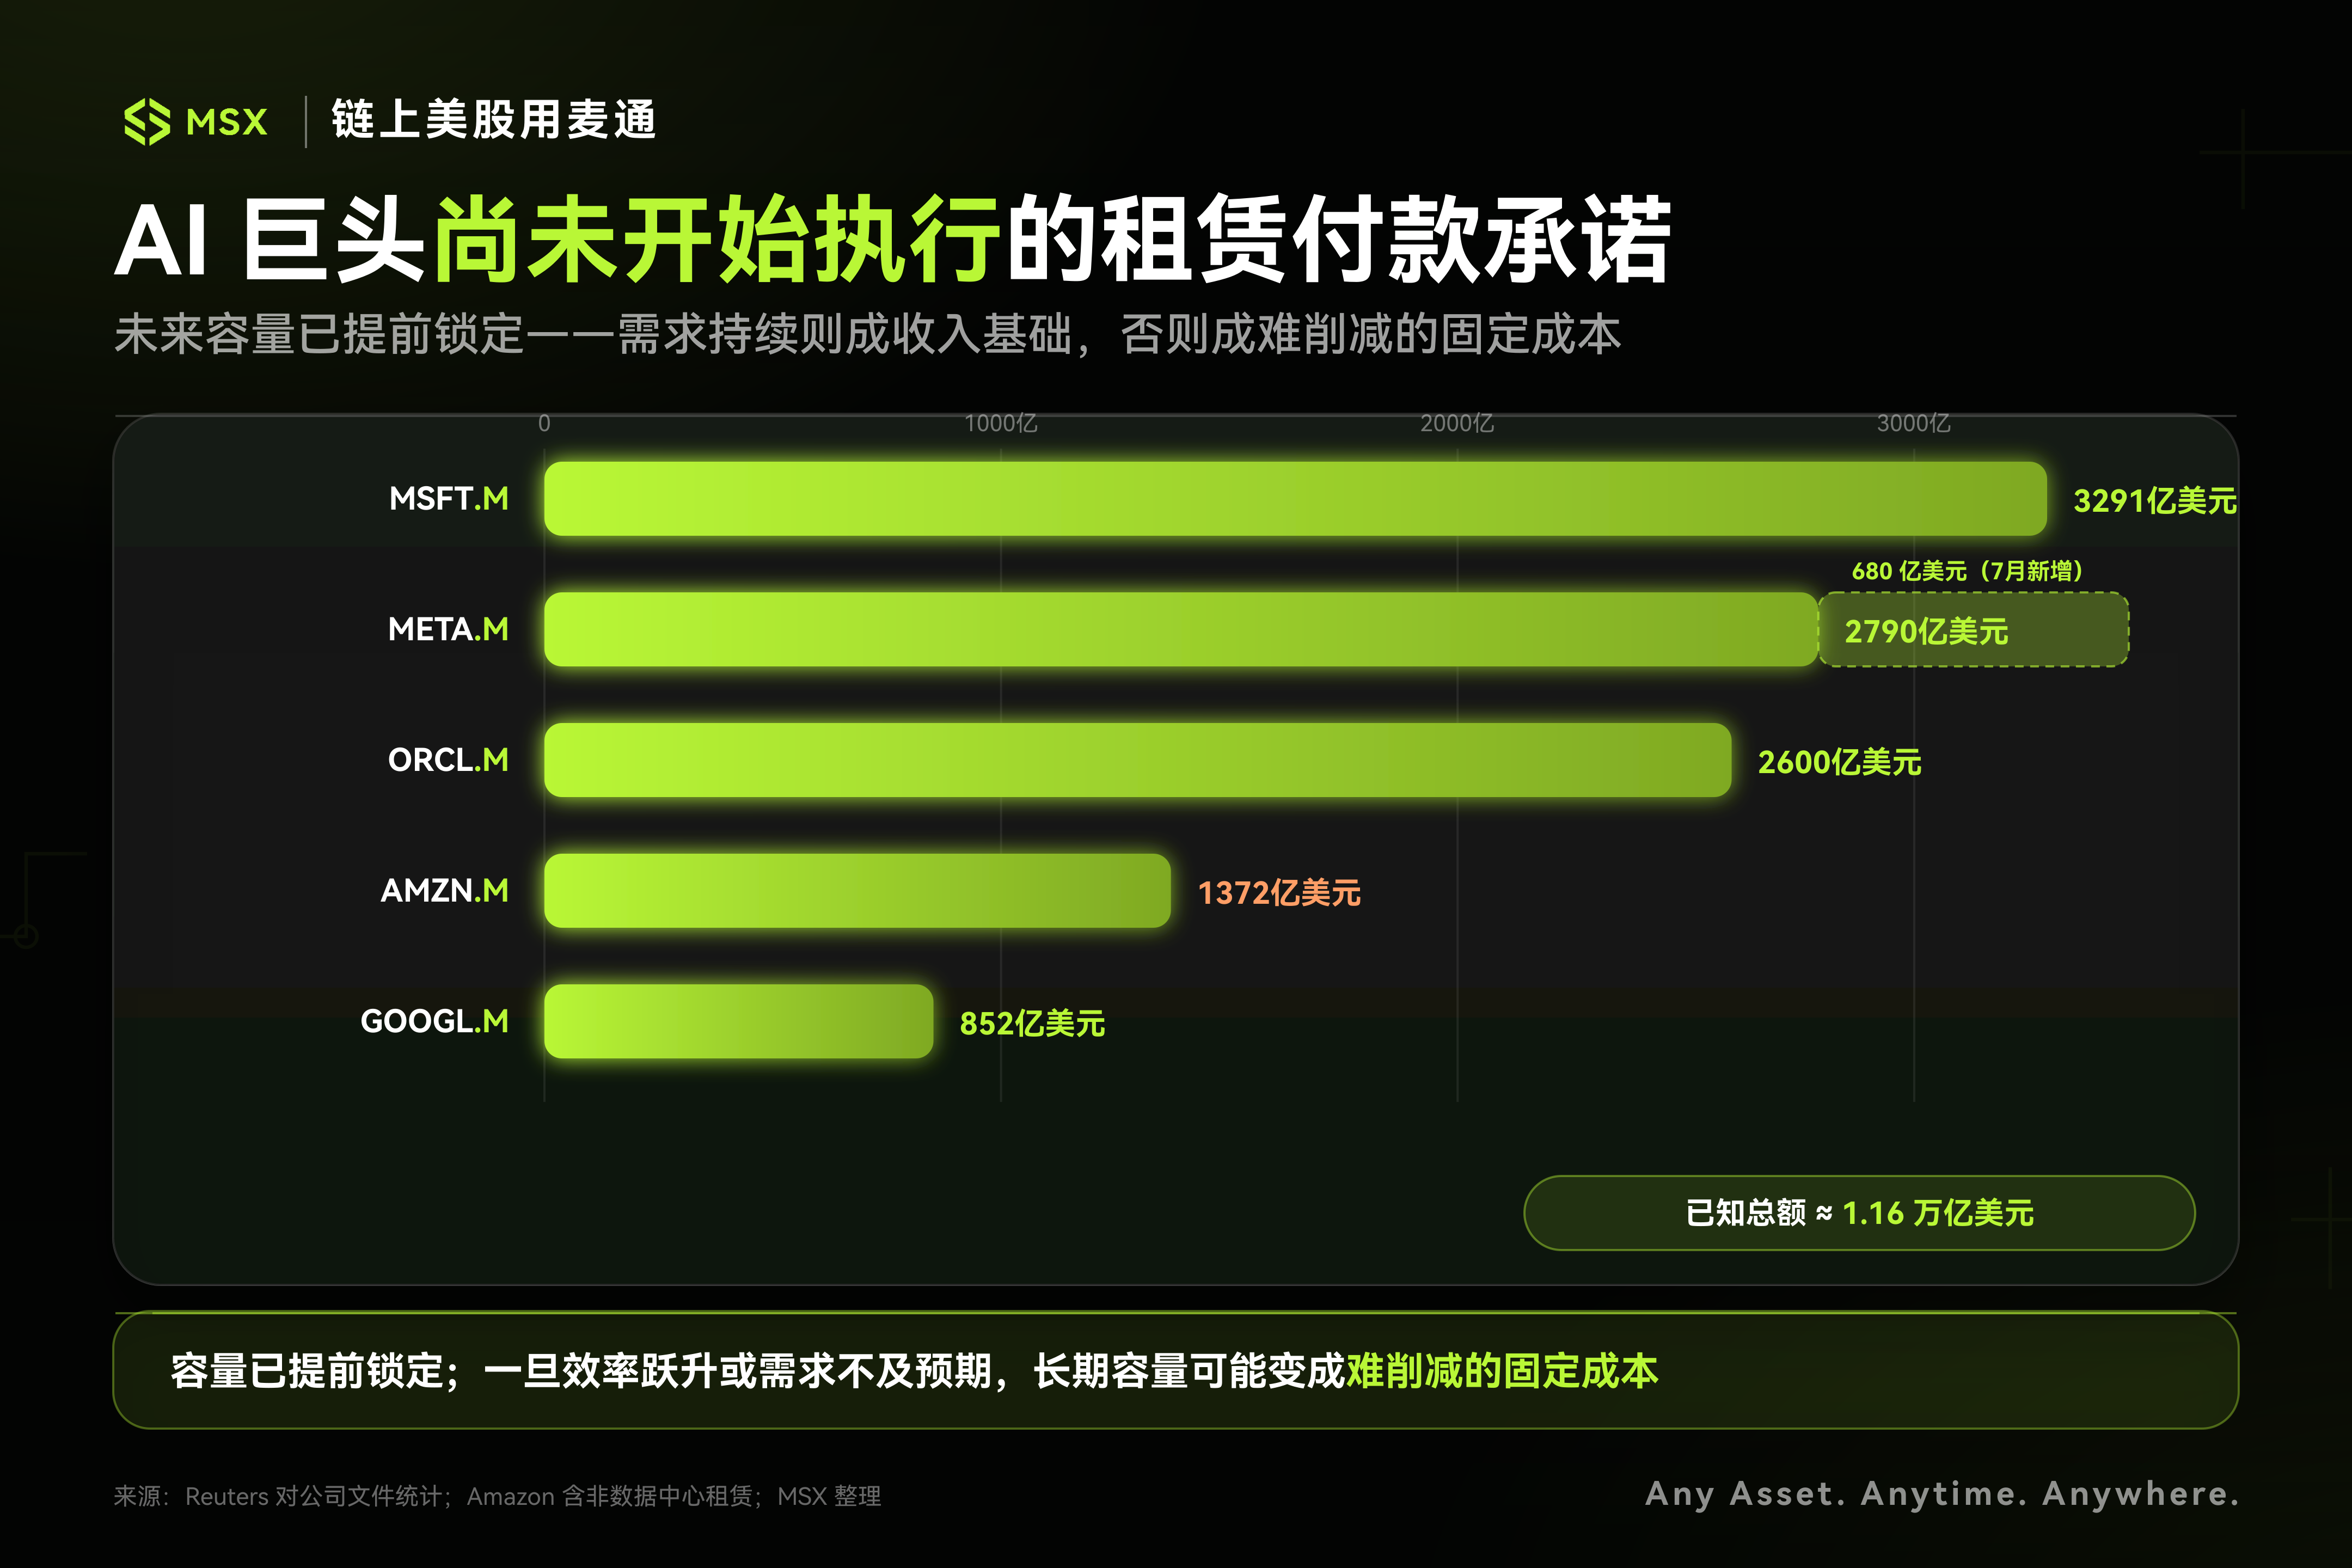Click the '2000亿' axis label
Viewport: 2352px width, 1568px height.
click(1457, 423)
